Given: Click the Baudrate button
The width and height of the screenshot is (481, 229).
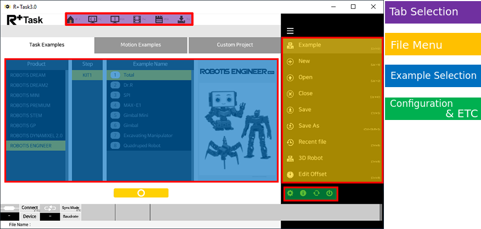Looking at the screenshot, I should 71,216.
